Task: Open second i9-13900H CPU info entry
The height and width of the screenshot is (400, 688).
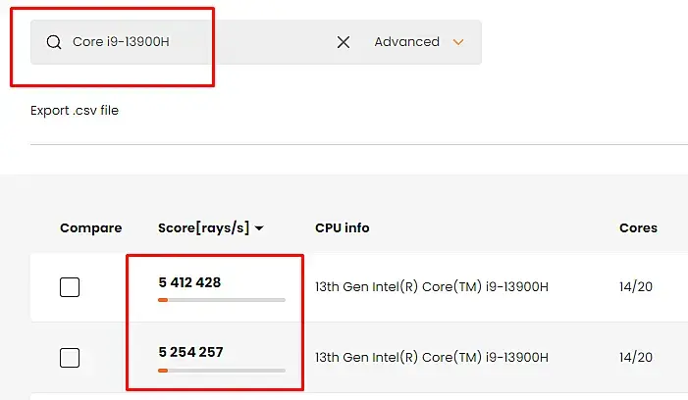Action: point(431,358)
